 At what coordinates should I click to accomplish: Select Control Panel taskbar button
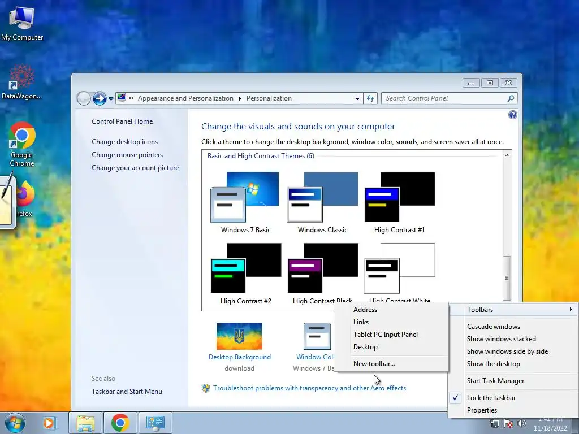click(x=155, y=423)
